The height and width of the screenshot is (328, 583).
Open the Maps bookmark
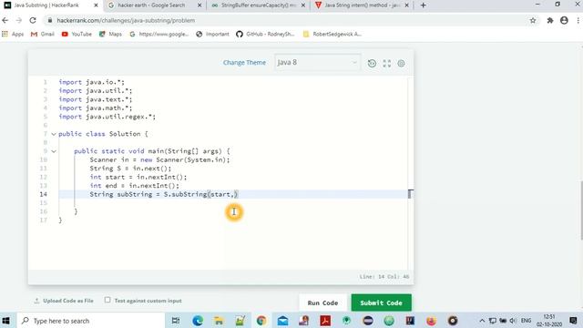[x=110, y=34]
